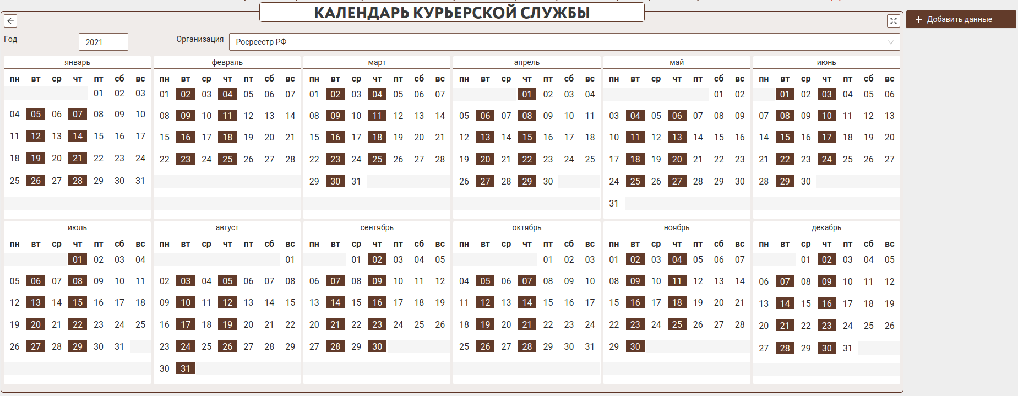Image resolution: width=1018 pixels, height=396 pixels.
Task: Toggle highlighted day 05 in январь
Action: pos(36,114)
